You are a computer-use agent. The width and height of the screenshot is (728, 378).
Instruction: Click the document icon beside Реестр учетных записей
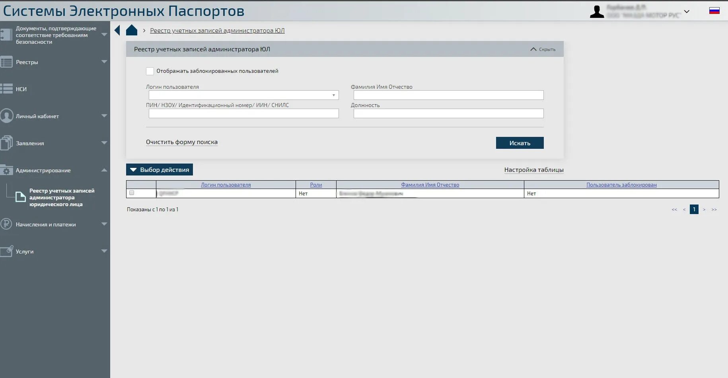(x=21, y=197)
